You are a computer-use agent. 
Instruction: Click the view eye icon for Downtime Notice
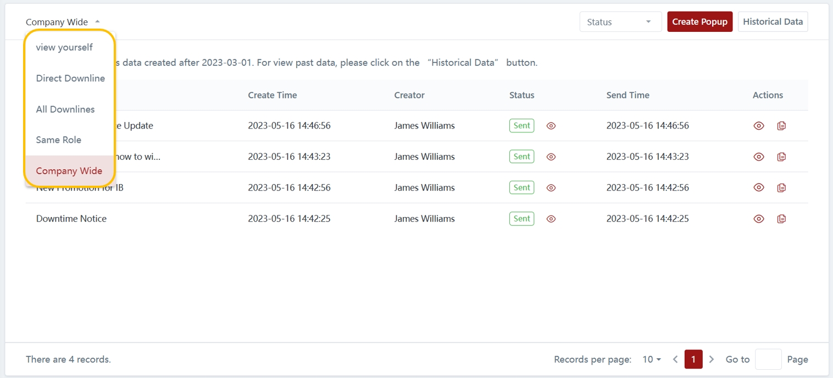click(x=758, y=219)
